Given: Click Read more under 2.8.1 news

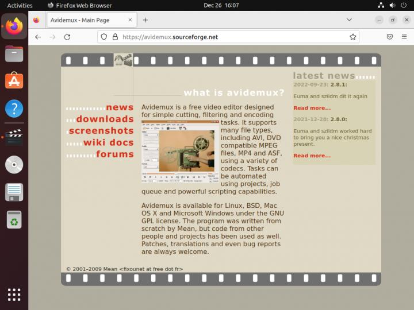Looking at the screenshot, I should click(x=312, y=108).
